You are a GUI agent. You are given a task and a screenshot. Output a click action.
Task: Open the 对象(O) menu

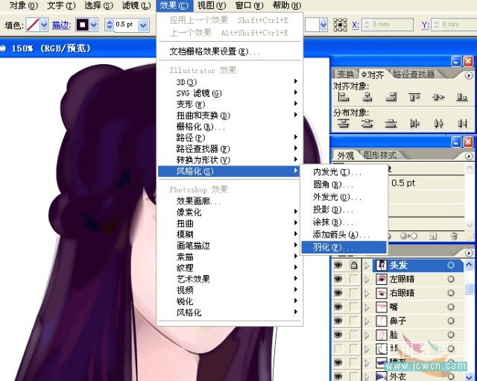[x=23, y=5]
